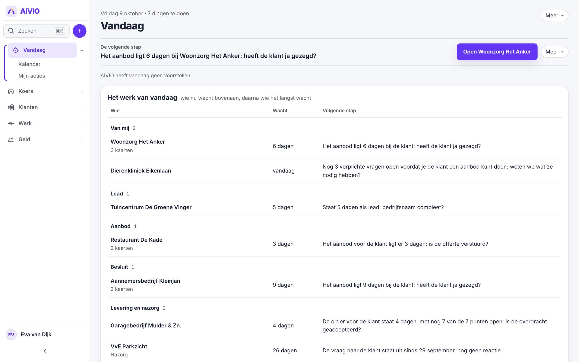
Task: Click the EV avatar badge
Action: click(x=11, y=335)
